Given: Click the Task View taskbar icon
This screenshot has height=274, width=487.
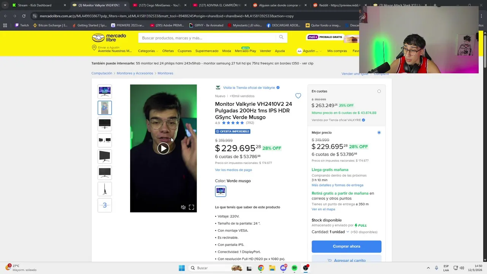Looking at the screenshot, I should click(x=249, y=268).
